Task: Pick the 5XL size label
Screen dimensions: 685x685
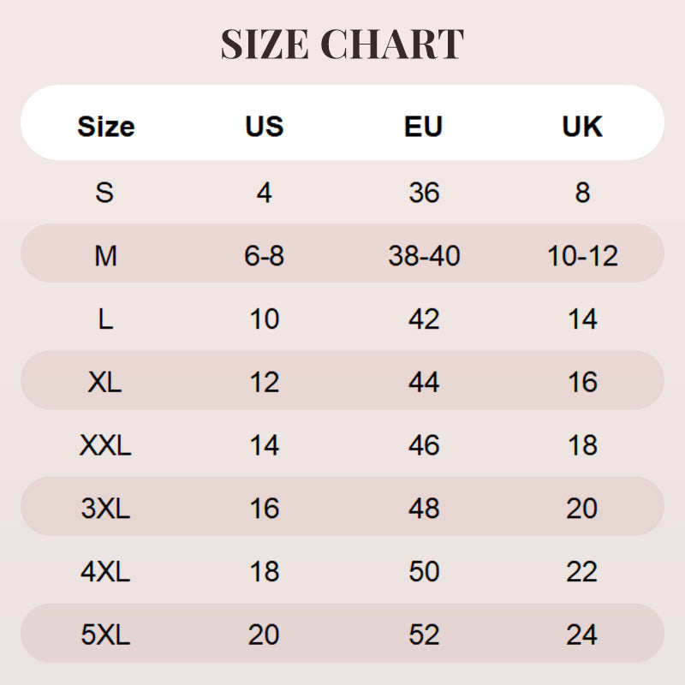Action: coord(104,635)
